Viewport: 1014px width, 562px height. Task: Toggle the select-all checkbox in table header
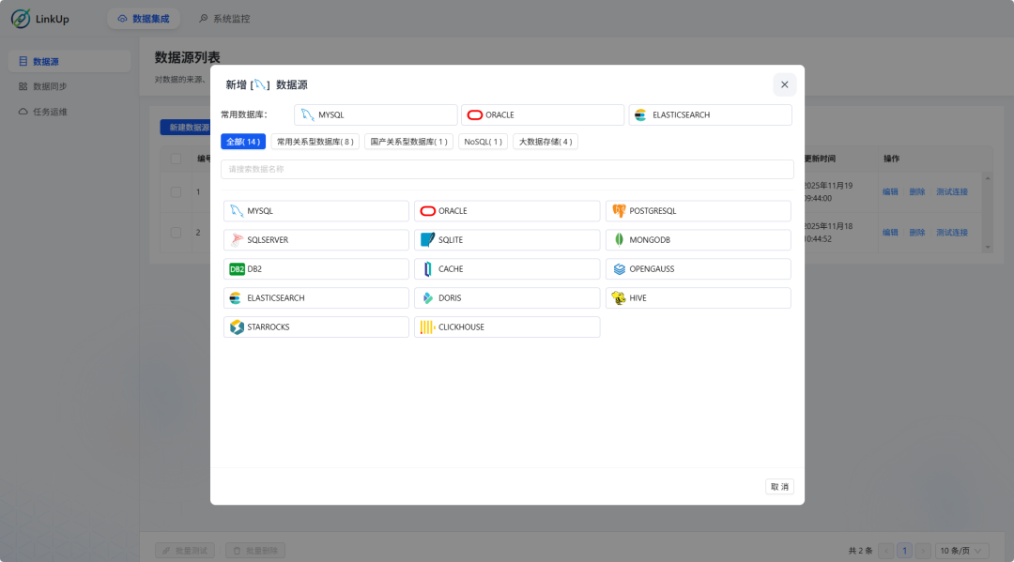click(176, 159)
